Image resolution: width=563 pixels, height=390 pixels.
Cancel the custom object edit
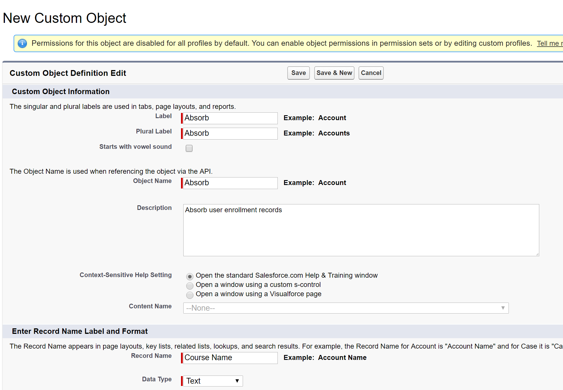click(x=371, y=73)
